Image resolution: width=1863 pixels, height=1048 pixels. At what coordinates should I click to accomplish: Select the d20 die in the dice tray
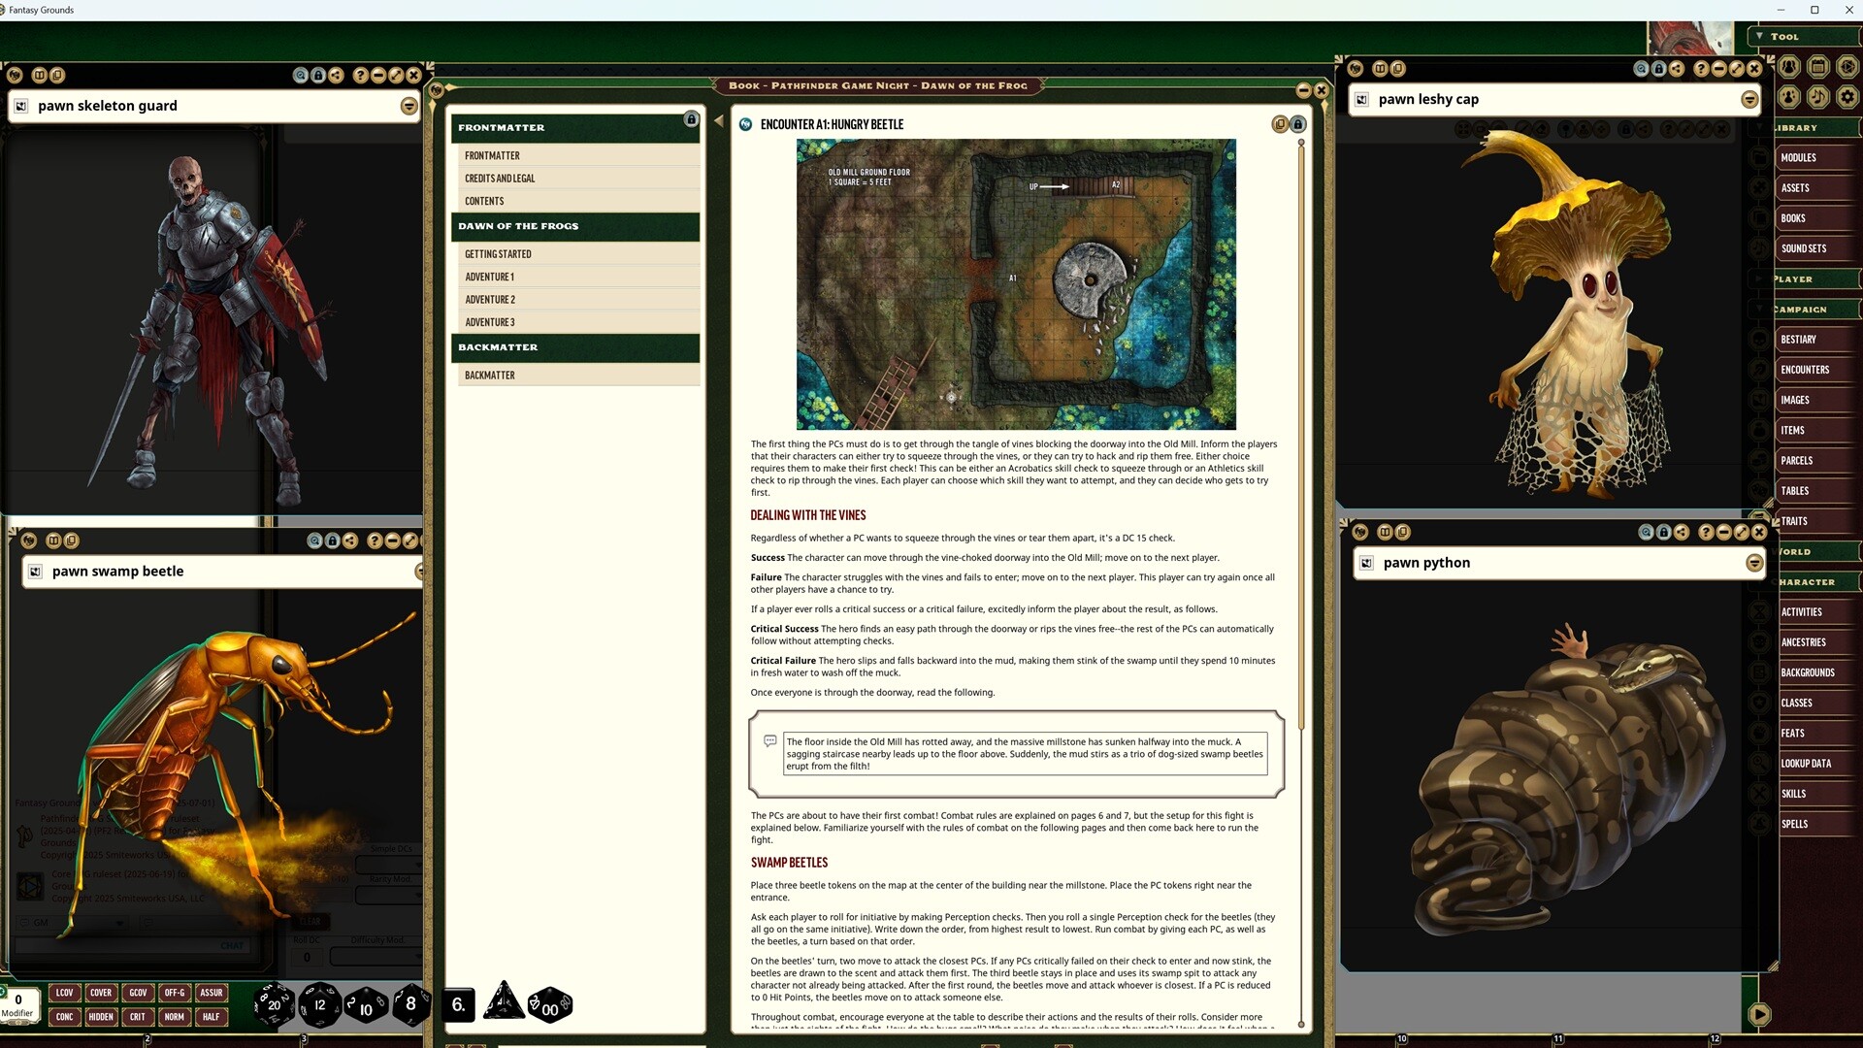tap(275, 1005)
